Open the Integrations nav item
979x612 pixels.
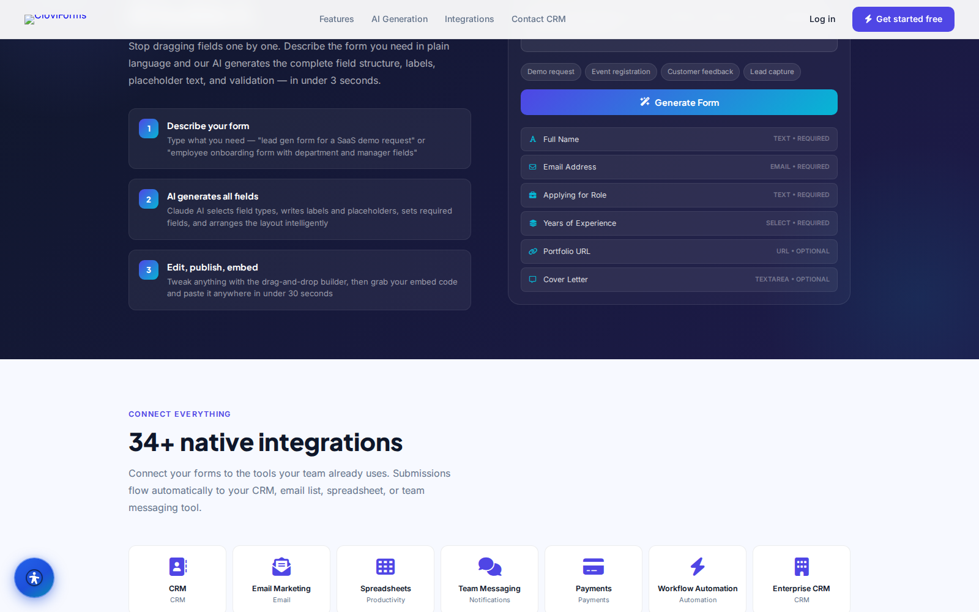point(469,19)
